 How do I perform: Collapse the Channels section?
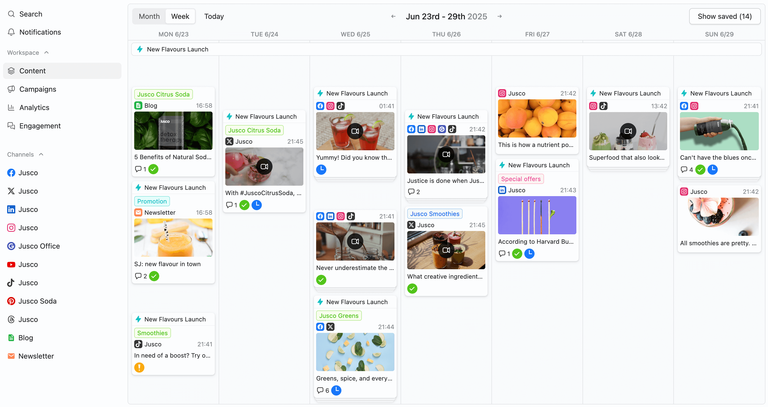[x=41, y=154]
